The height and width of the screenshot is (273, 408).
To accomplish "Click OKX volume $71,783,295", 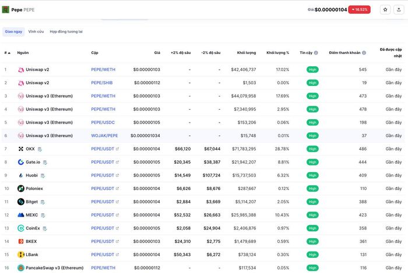I will pyautogui.click(x=244, y=149).
